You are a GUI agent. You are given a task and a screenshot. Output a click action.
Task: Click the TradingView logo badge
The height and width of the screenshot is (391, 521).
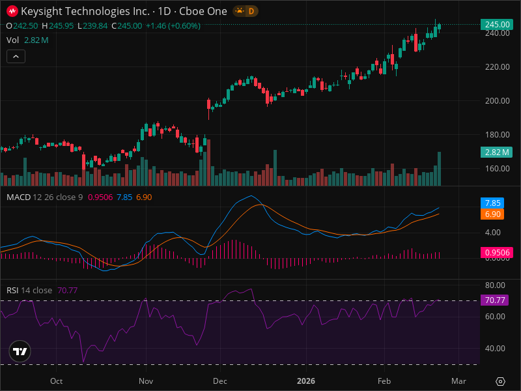click(20, 351)
